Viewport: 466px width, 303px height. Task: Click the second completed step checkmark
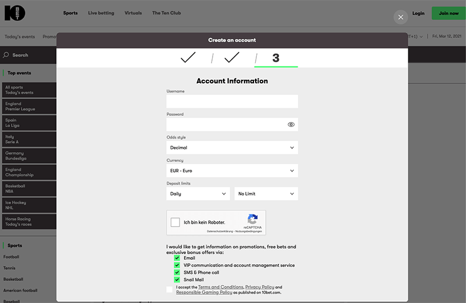(232, 58)
